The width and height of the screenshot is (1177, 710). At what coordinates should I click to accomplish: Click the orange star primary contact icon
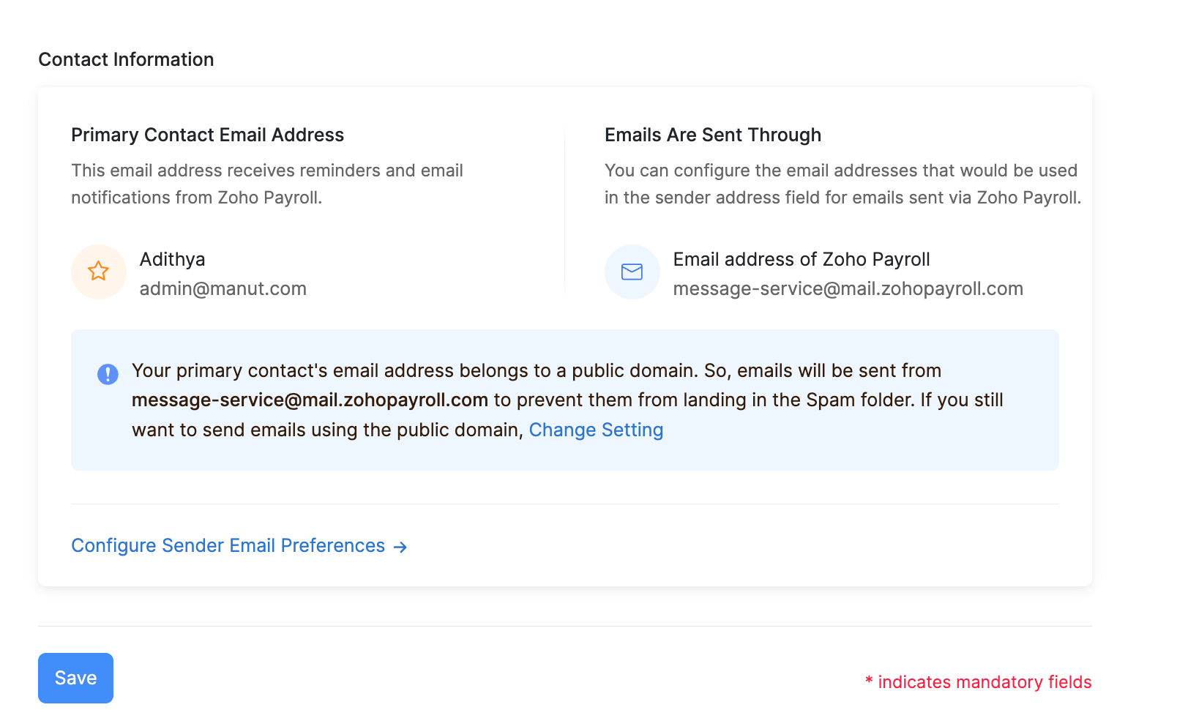point(99,272)
